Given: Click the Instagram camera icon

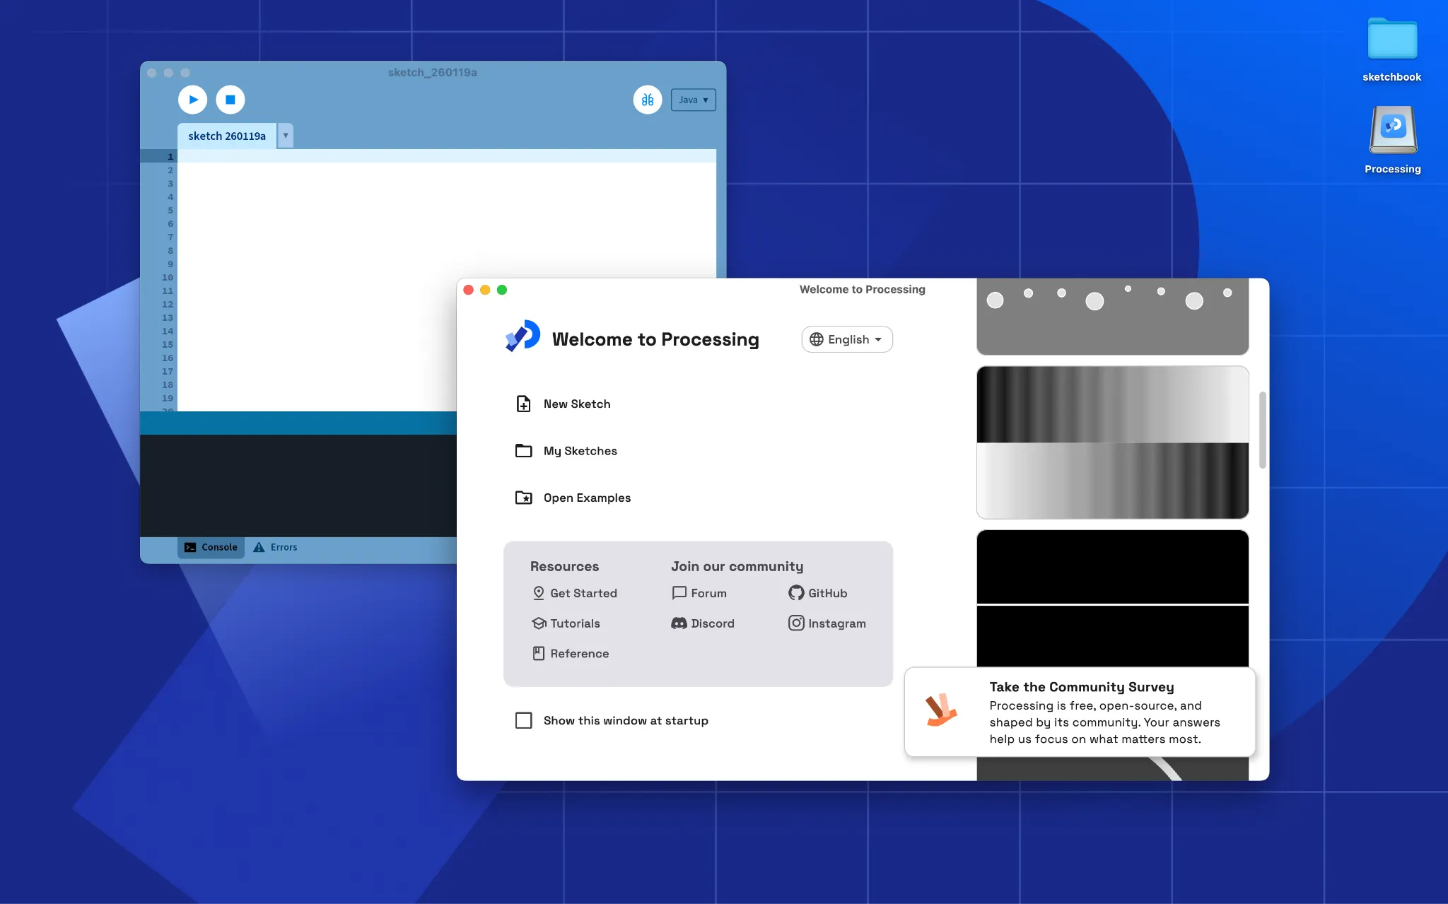Looking at the screenshot, I should tap(796, 623).
